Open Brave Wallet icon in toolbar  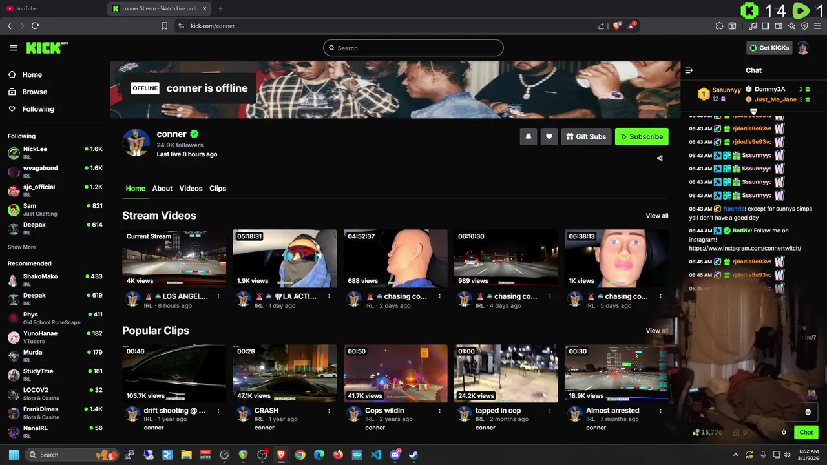[779, 26]
